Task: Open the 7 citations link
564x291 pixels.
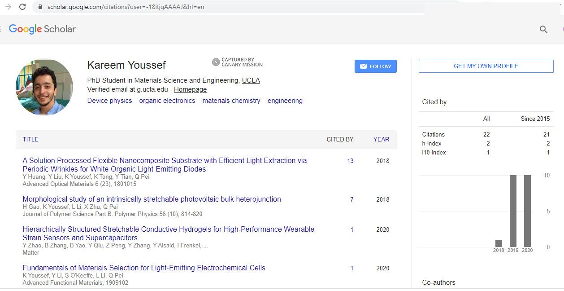Action: (x=352, y=199)
